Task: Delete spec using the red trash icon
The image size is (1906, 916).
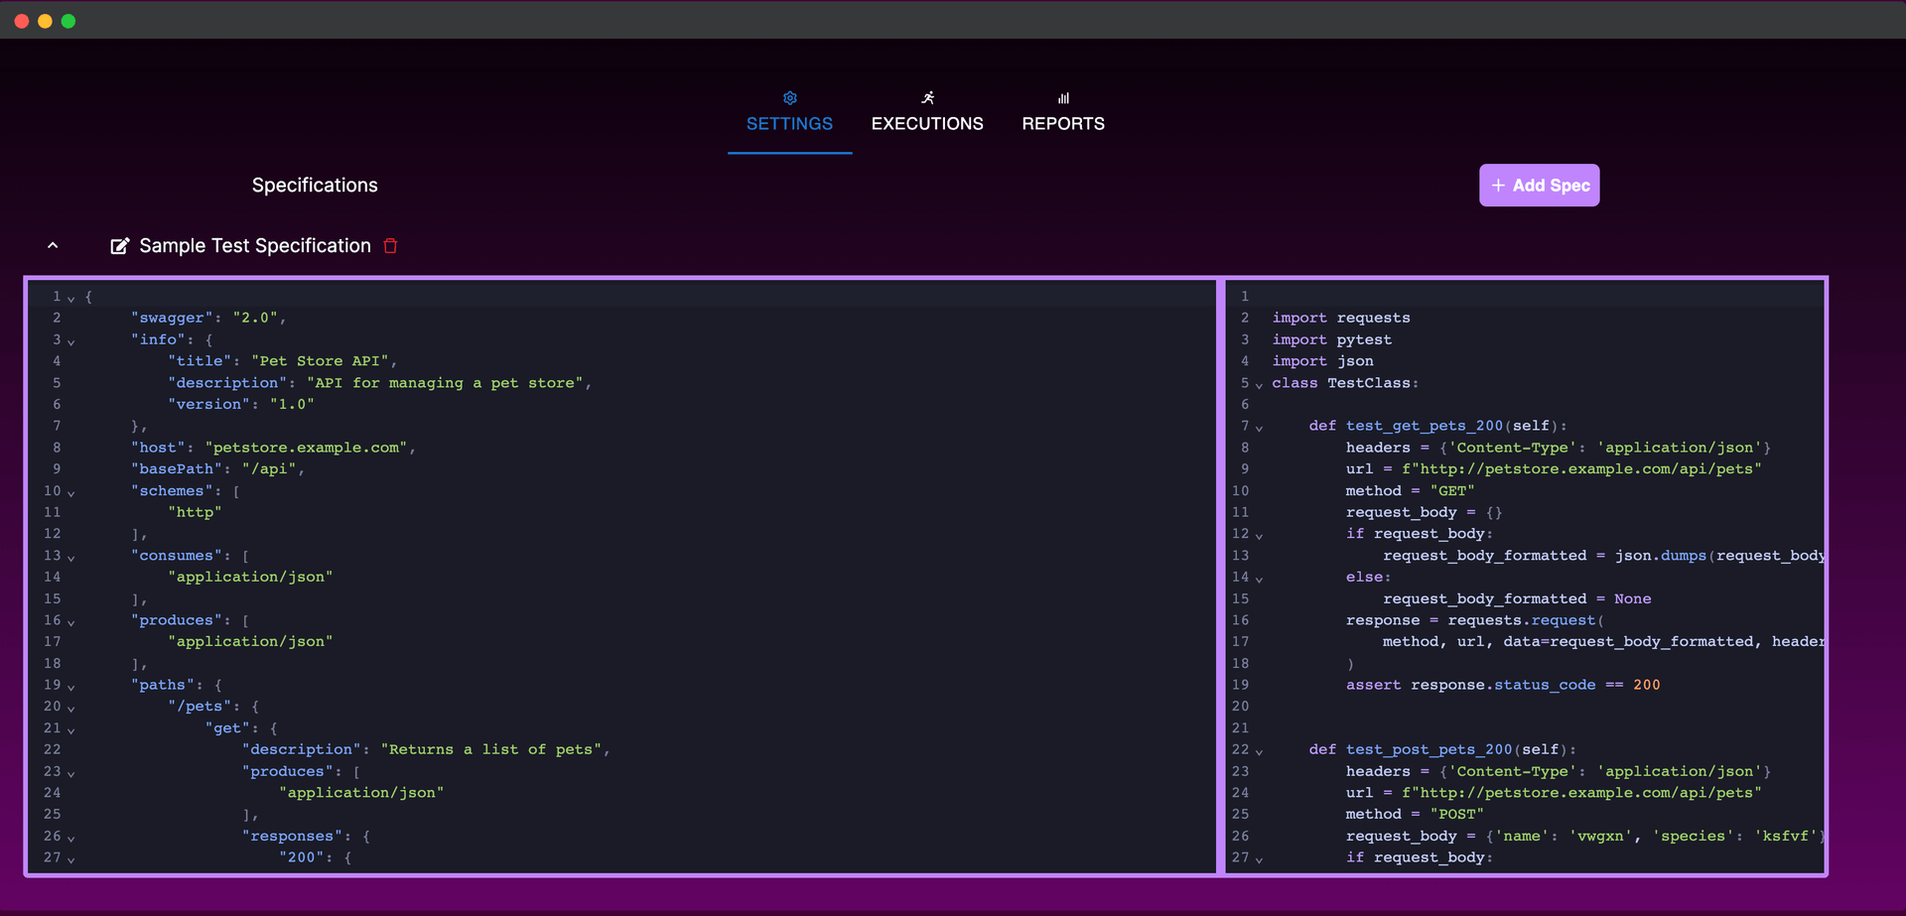Action: (390, 246)
